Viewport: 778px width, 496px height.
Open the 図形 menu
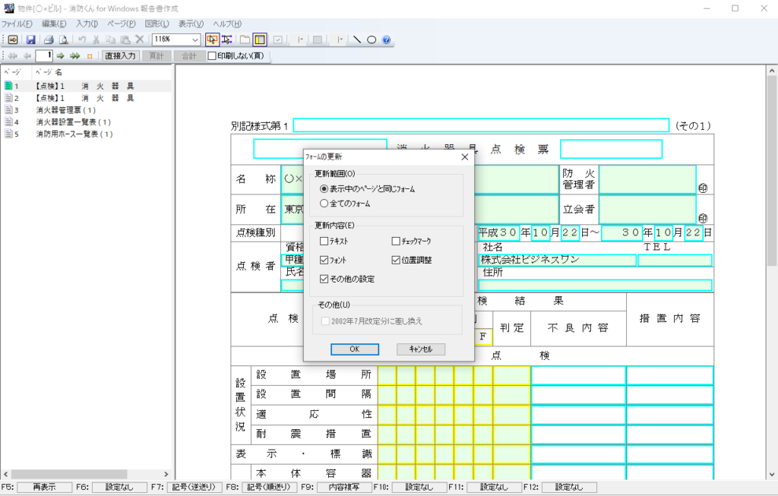157,24
